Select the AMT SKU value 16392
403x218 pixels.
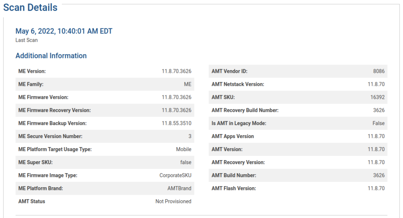pos(377,98)
